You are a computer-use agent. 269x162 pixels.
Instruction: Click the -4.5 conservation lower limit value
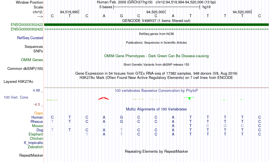37,105
